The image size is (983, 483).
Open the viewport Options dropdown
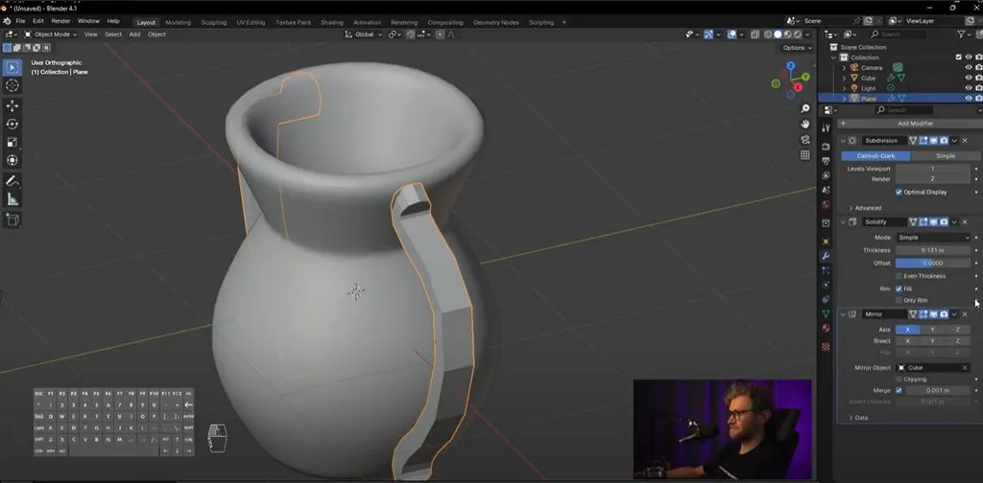point(797,48)
